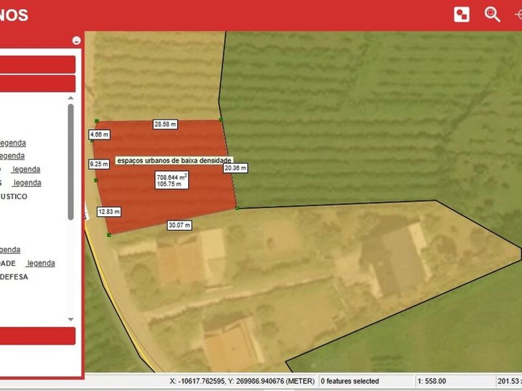Open the first legenda link in the list

13,143
